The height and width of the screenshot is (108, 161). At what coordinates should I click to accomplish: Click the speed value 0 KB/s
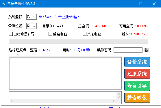pos(45,50)
